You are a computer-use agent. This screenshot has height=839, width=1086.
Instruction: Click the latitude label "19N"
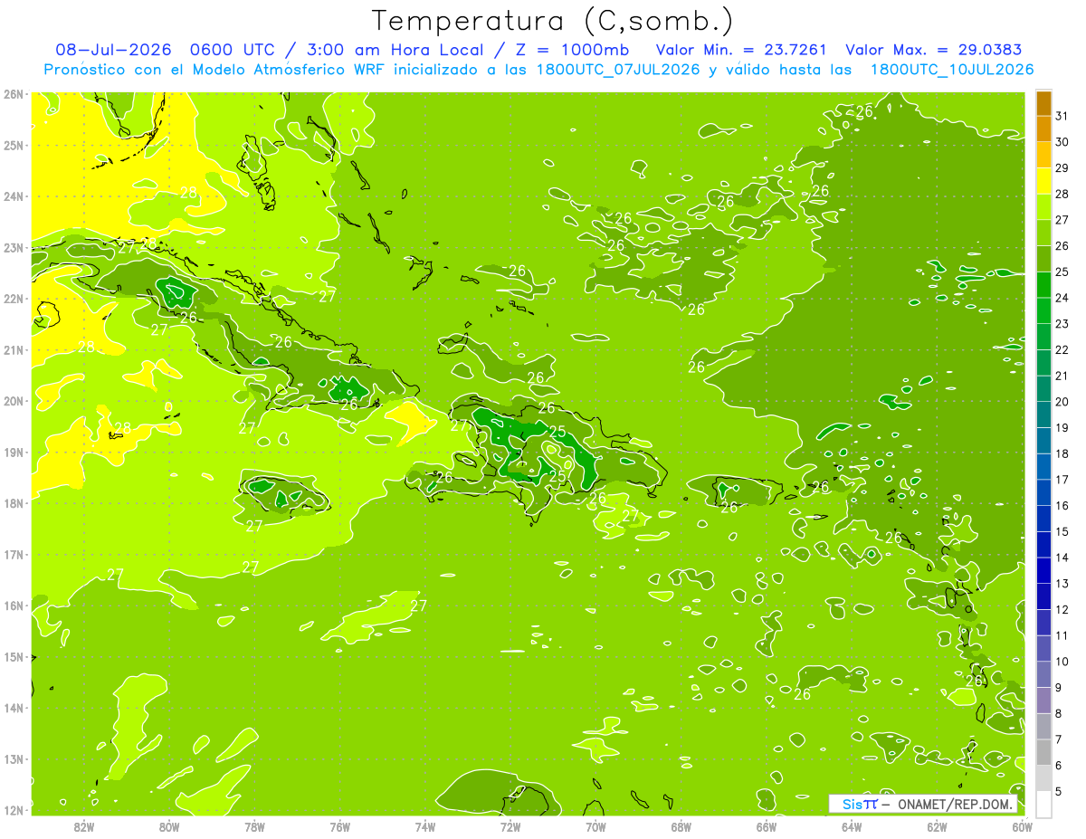pyautogui.click(x=13, y=452)
